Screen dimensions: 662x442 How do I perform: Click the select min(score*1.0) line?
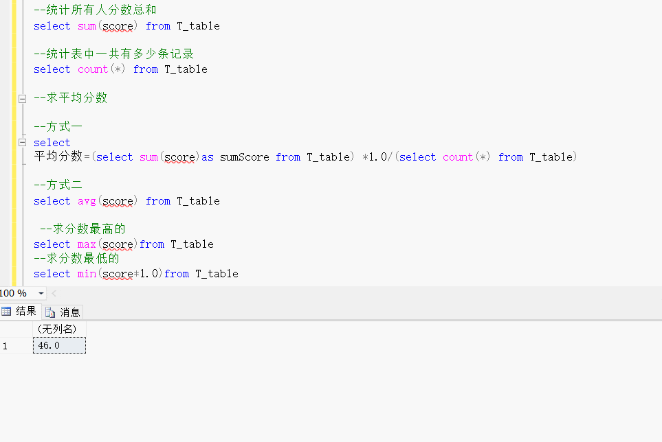[x=136, y=274]
